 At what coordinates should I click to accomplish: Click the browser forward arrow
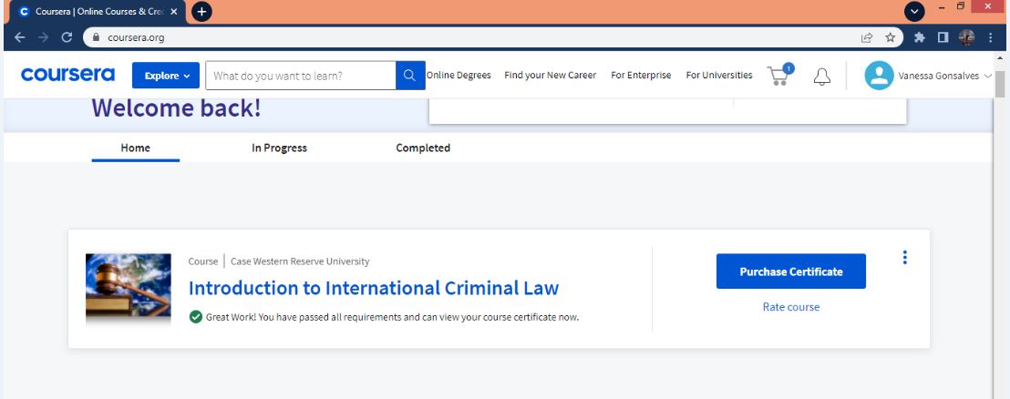43,37
